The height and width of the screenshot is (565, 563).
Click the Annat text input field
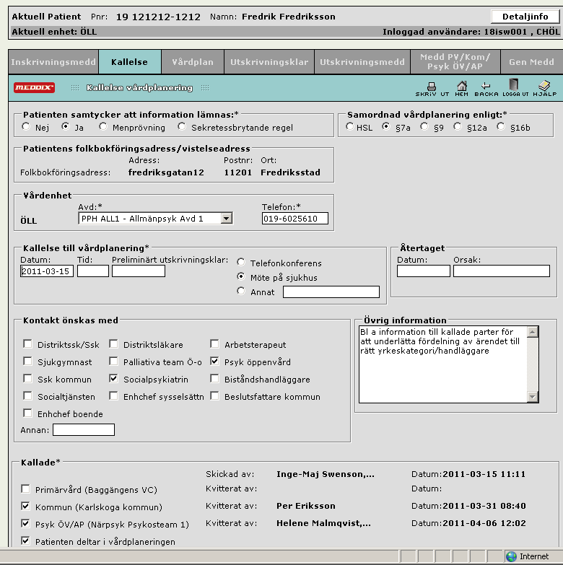click(x=331, y=292)
